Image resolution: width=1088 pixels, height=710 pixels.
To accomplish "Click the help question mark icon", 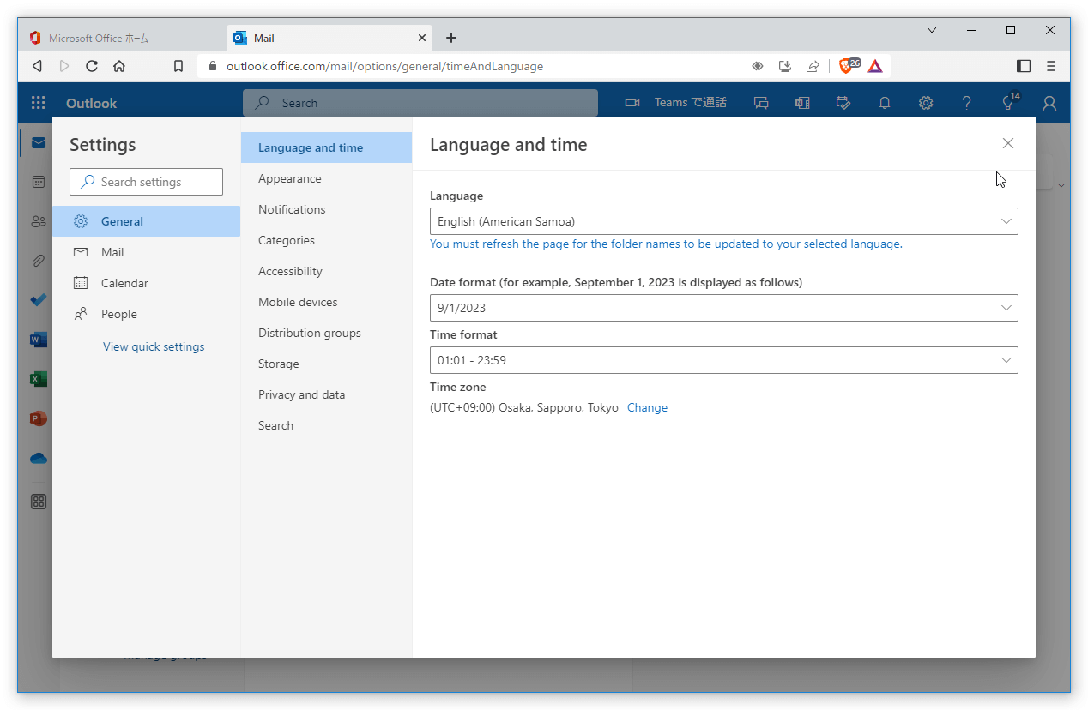I will 967,103.
